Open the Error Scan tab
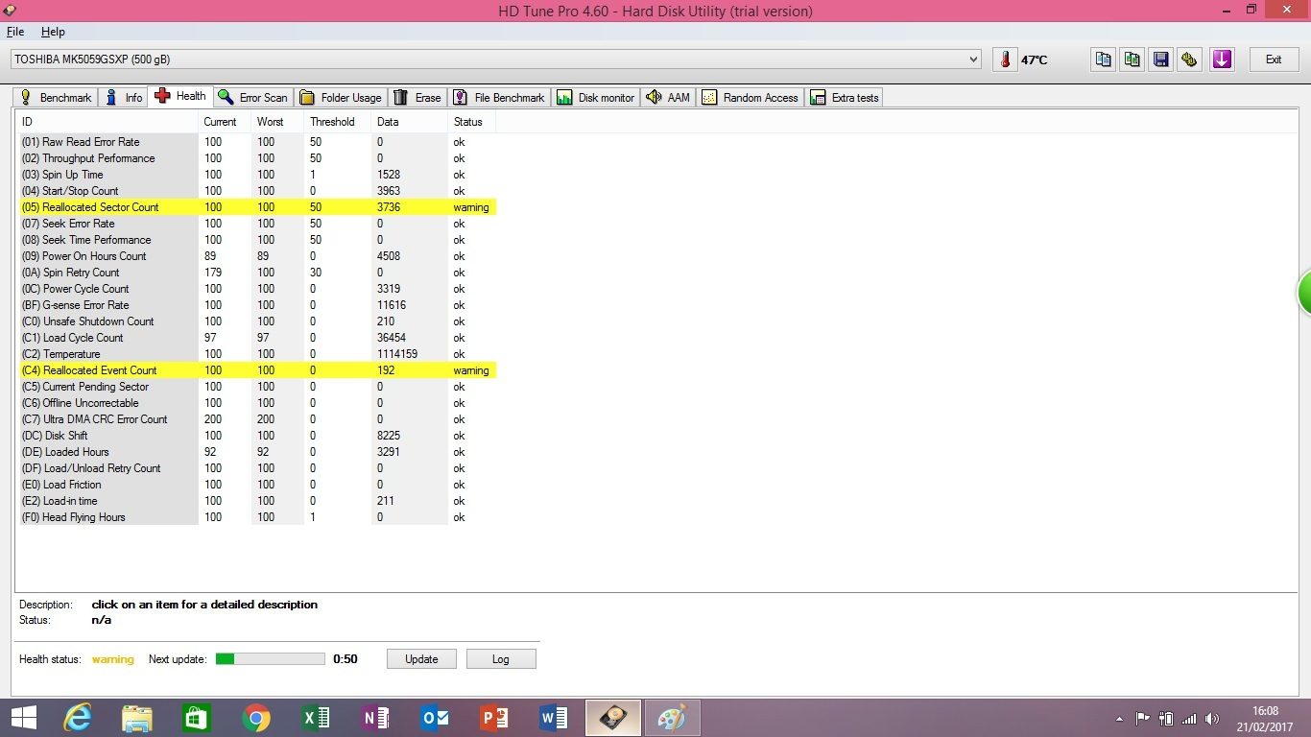Screen dimensions: 1311x737 [x=253, y=98]
